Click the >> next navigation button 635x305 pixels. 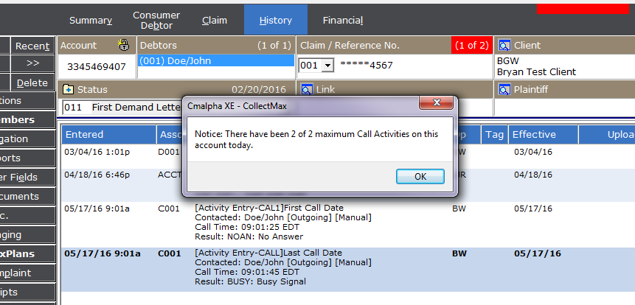[32, 63]
